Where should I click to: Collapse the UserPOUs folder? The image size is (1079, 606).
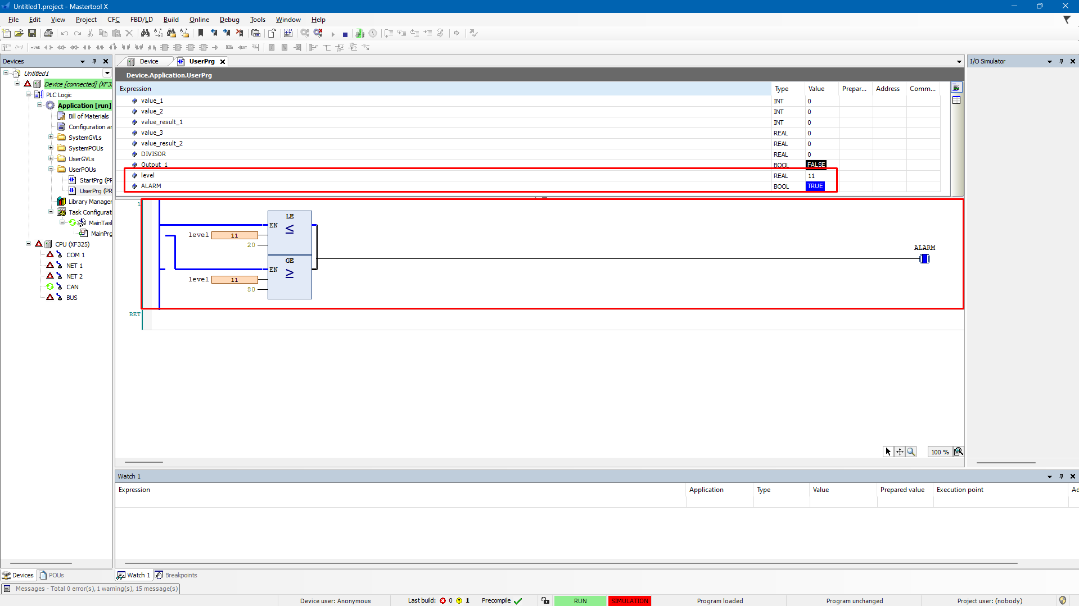tap(51, 169)
